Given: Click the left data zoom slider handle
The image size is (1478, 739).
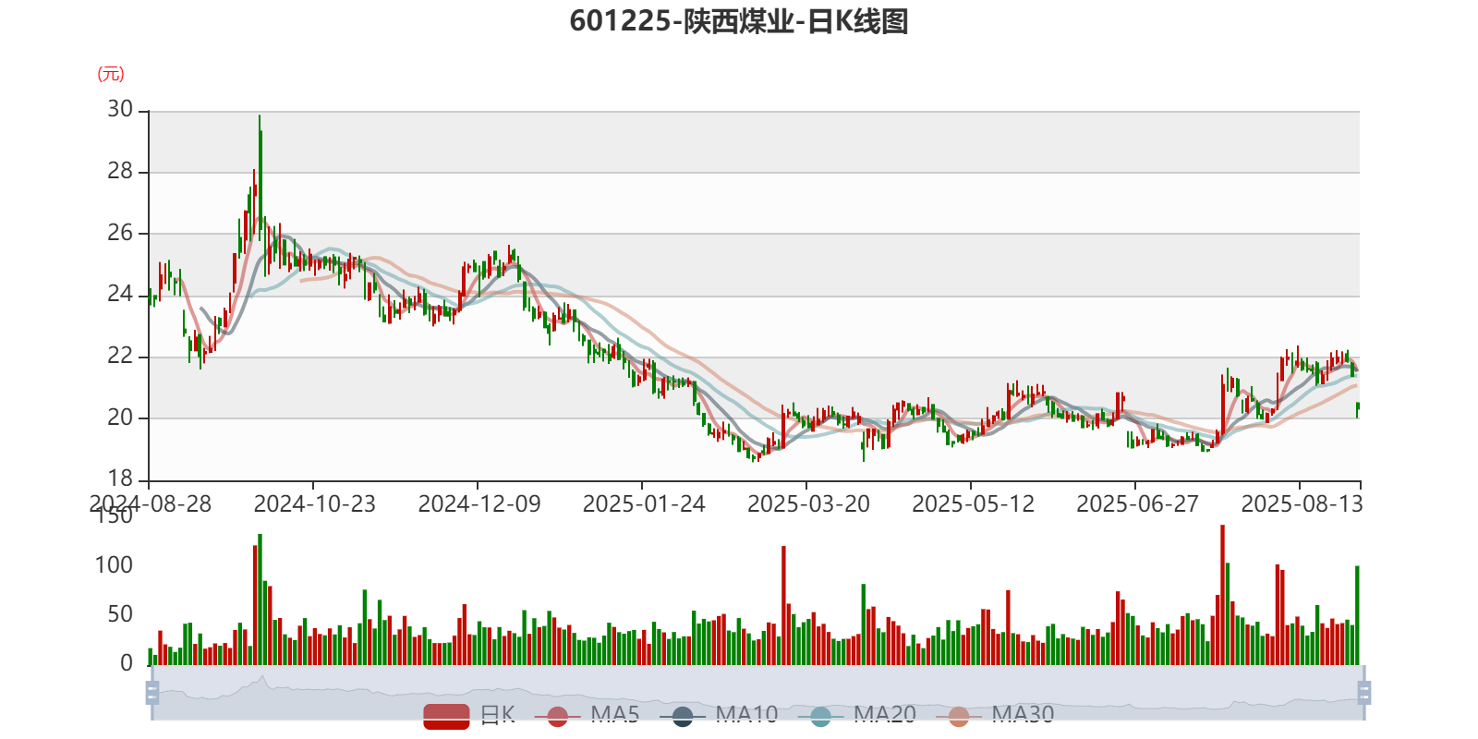Looking at the screenshot, I should [x=152, y=692].
